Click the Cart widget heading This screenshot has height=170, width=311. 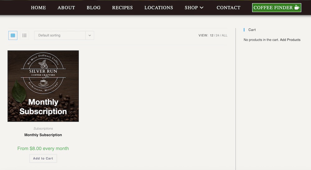[x=252, y=30]
